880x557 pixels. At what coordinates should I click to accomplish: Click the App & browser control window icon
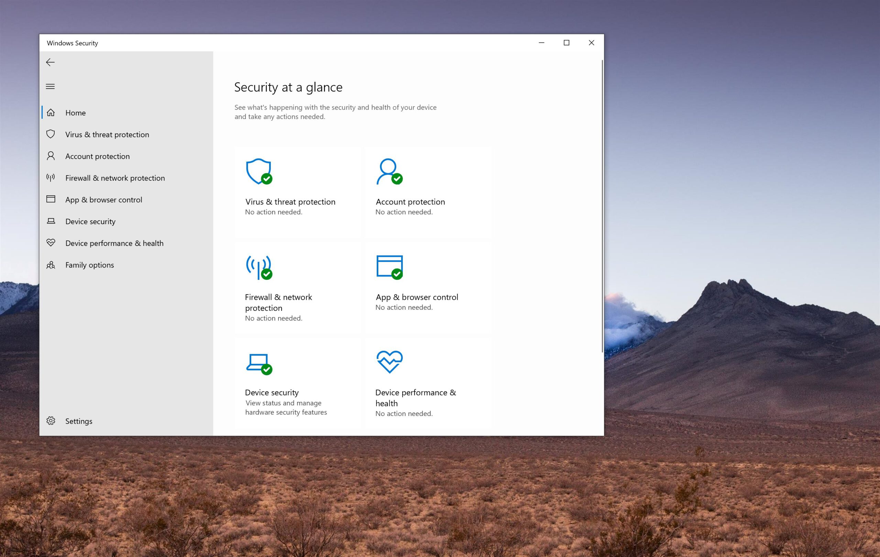pyautogui.click(x=51, y=199)
